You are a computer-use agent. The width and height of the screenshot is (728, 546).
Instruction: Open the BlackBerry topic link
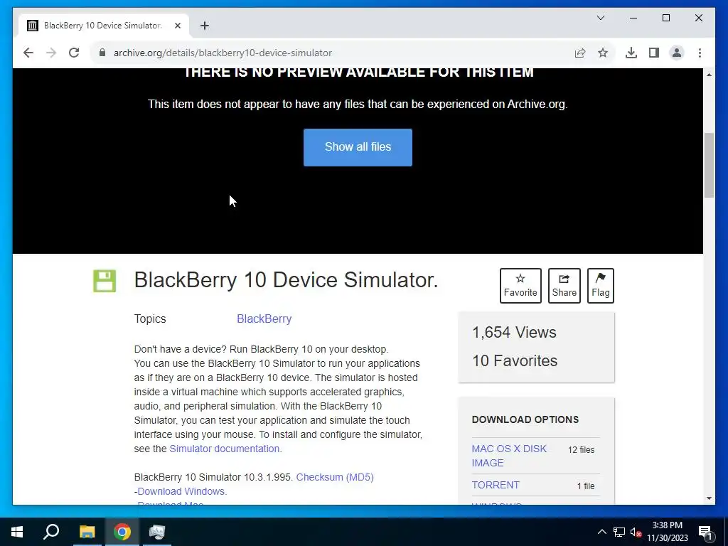click(x=264, y=319)
